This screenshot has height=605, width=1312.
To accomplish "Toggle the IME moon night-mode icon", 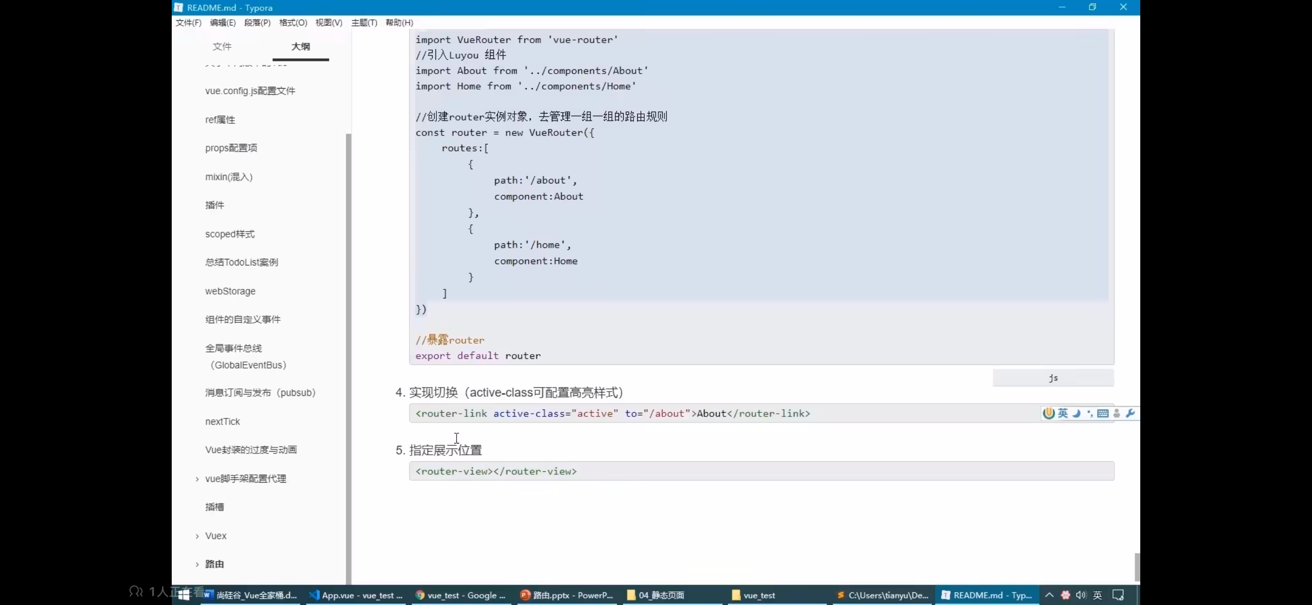I will coord(1076,413).
